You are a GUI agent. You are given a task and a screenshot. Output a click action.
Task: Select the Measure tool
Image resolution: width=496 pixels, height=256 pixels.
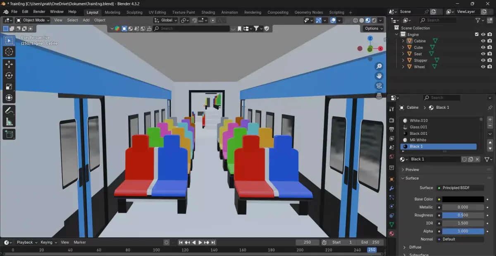point(9,122)
